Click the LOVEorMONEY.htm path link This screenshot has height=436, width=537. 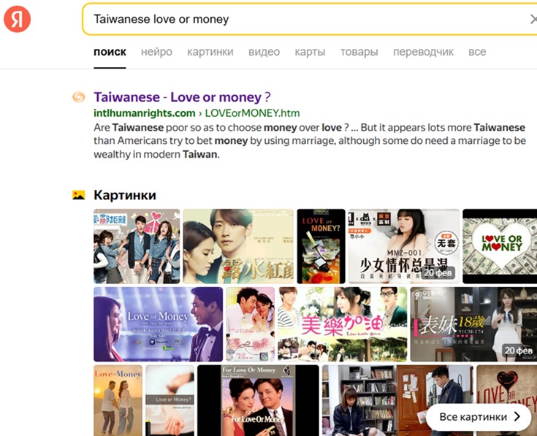252,113
